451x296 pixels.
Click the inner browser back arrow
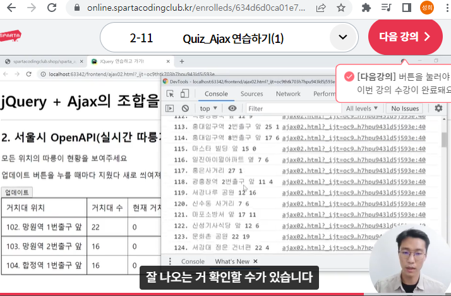tap(6, 74)
